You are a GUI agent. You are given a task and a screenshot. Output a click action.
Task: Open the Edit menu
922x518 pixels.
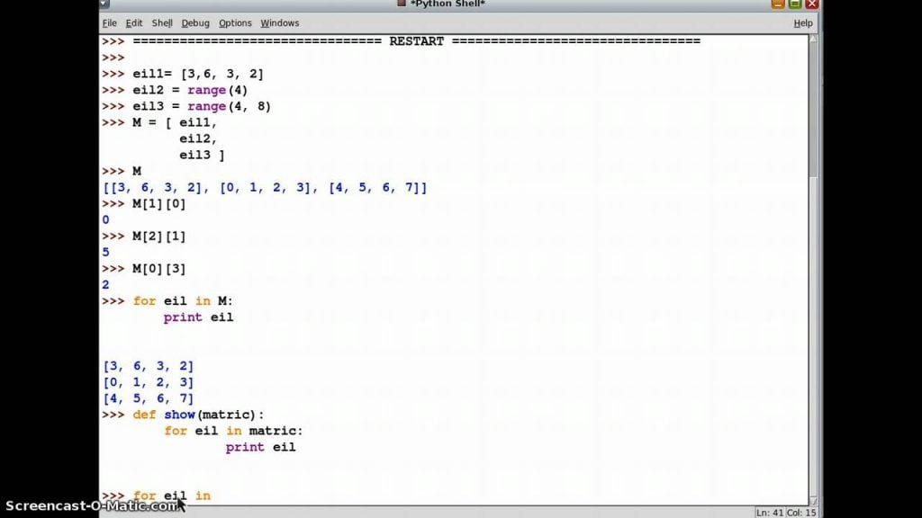tap(134, 22)
